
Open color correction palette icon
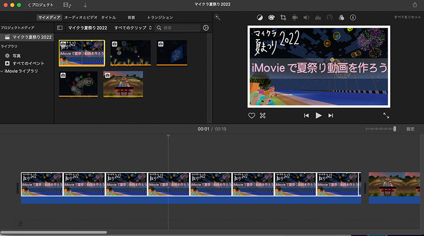[271, 17]
